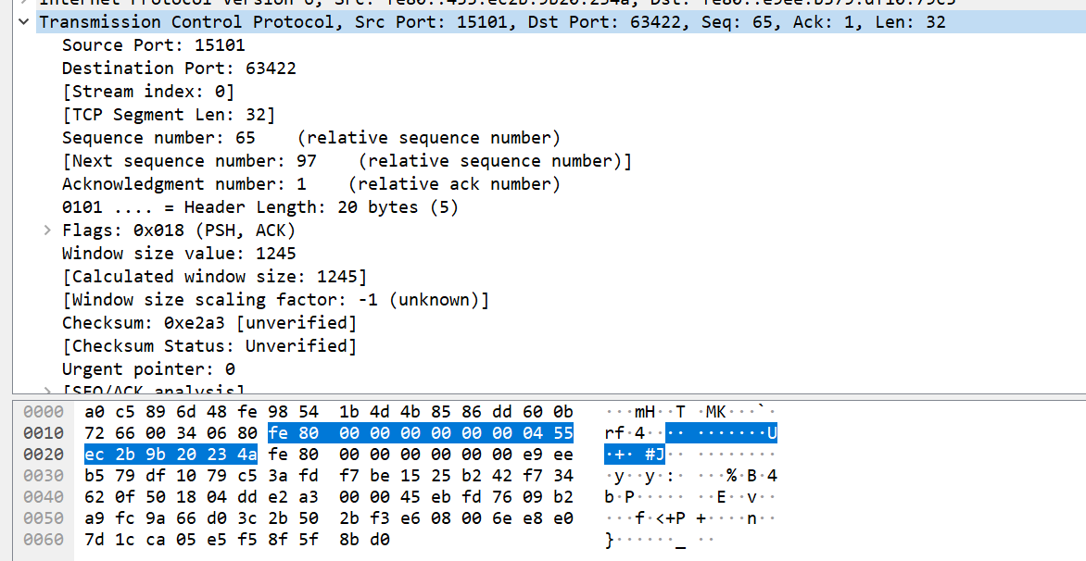Select the Urgent pointer: 0 field

coord(148,369)
